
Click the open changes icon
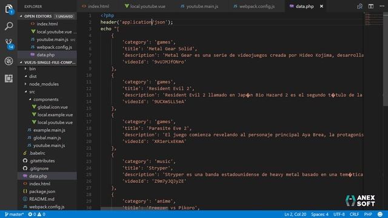tap(360, 6)
